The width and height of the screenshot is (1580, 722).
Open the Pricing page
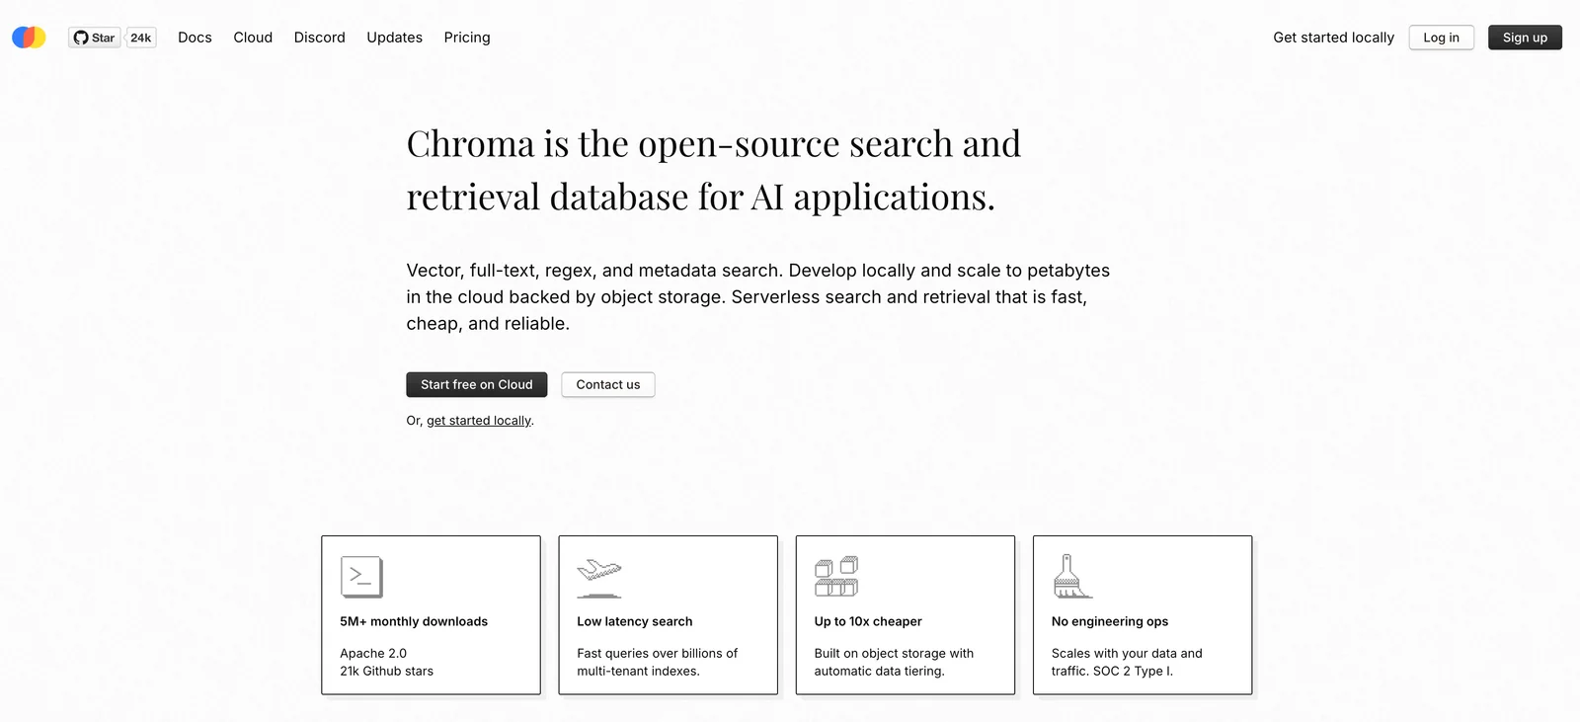click(x=467, y=38)
